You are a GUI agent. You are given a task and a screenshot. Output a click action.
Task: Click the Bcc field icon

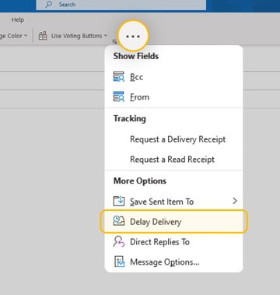pyautogui.click(x=119, y=77)
